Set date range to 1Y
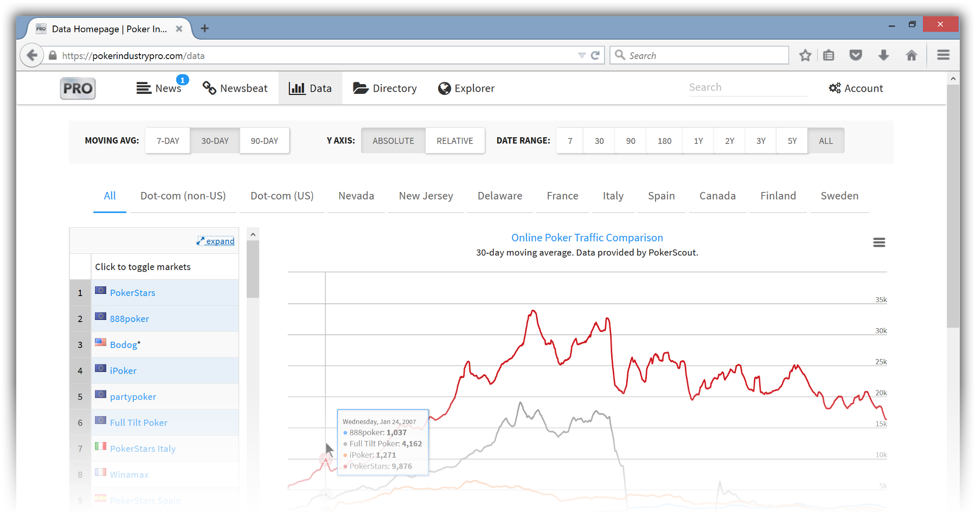976x512 pixels. coord(698,140)
